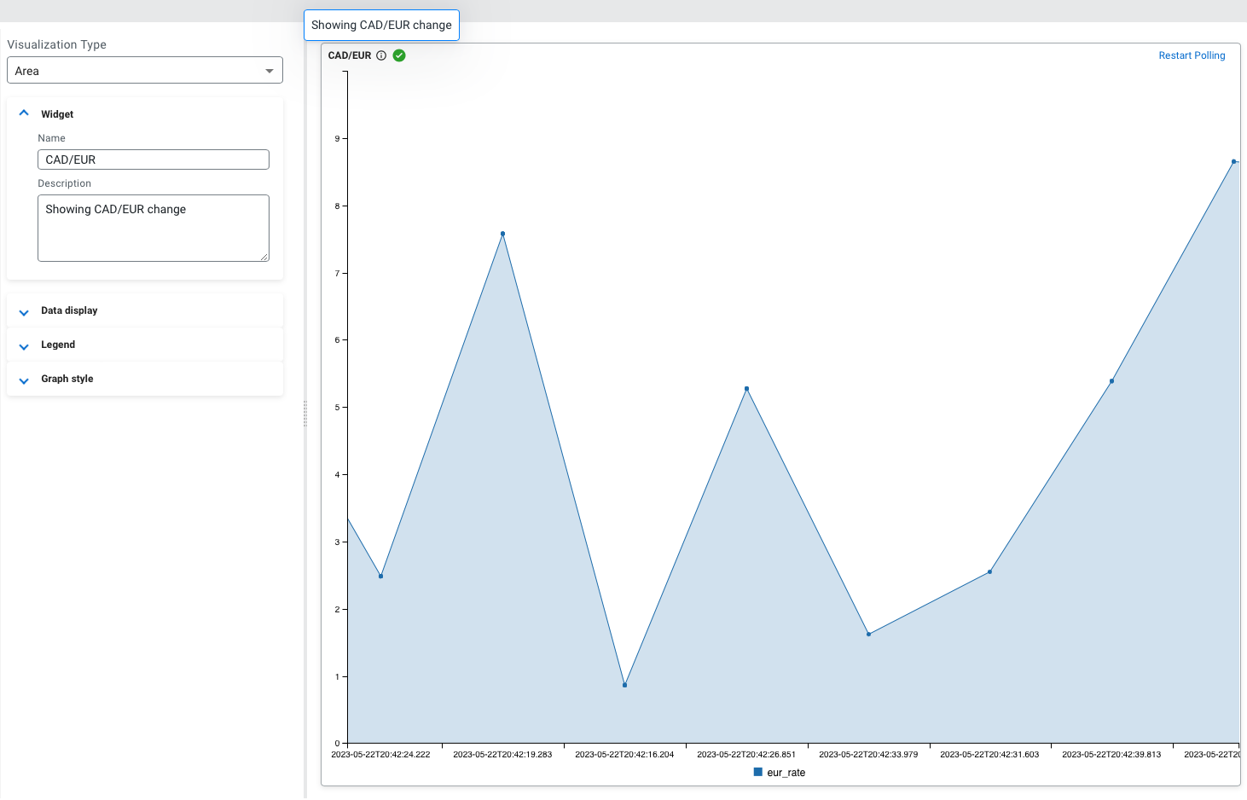Click the data point at 20:42:39.813
The image size is (1247, 800).
point(1111,381)
